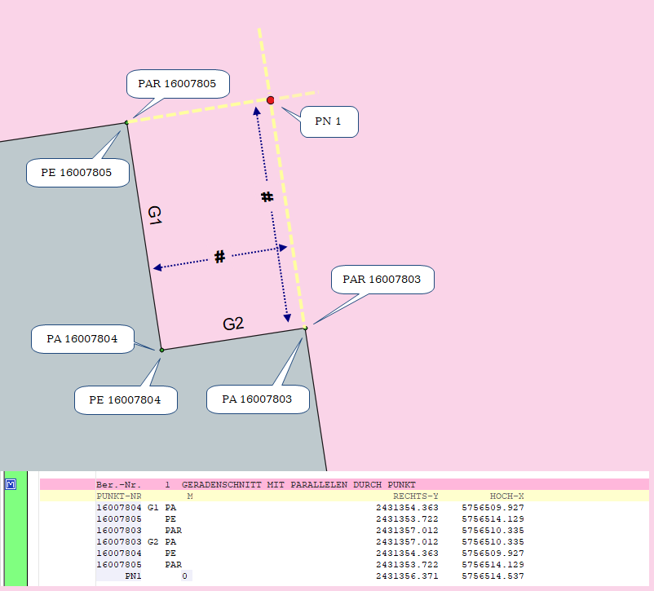Select point 16007804 in the G1 PA row
The image size is (654, 591).
(119, 508)
